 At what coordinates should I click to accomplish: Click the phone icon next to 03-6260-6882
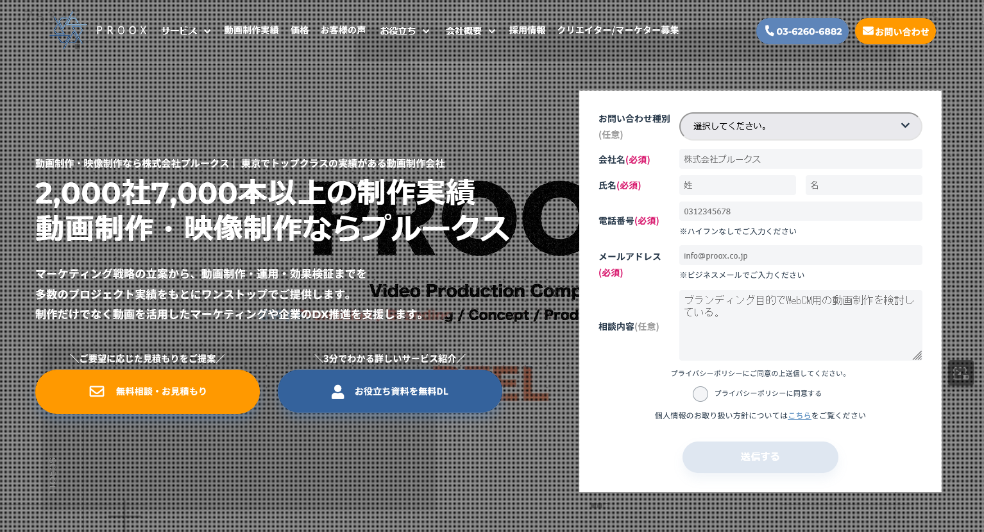[770, 31]
